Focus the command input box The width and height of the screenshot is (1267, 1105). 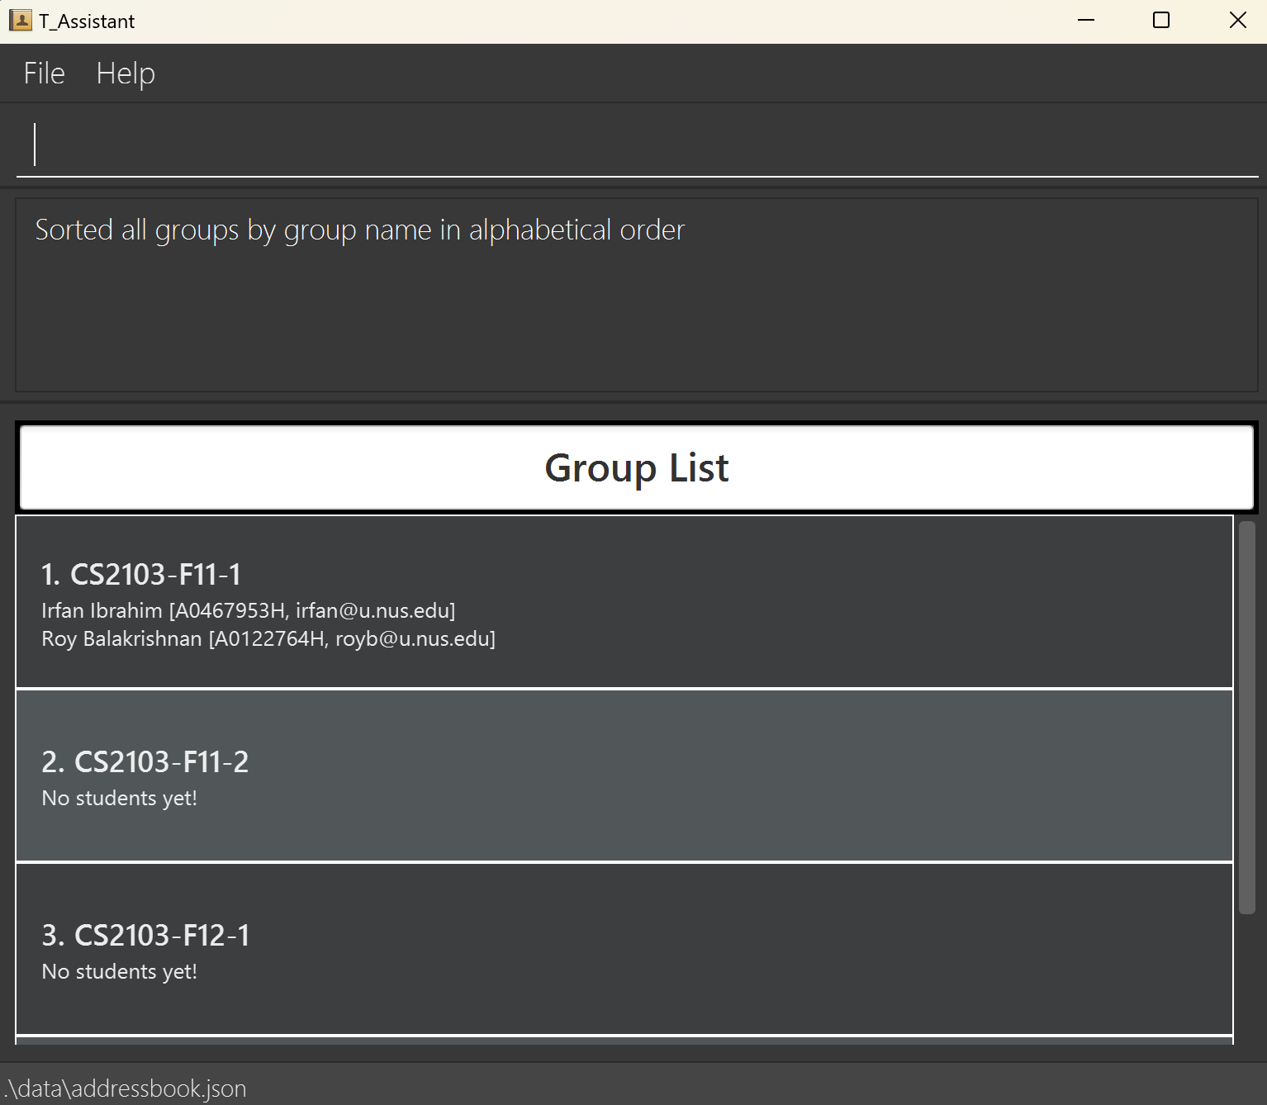pyautogui.click(x=636, y=145)
